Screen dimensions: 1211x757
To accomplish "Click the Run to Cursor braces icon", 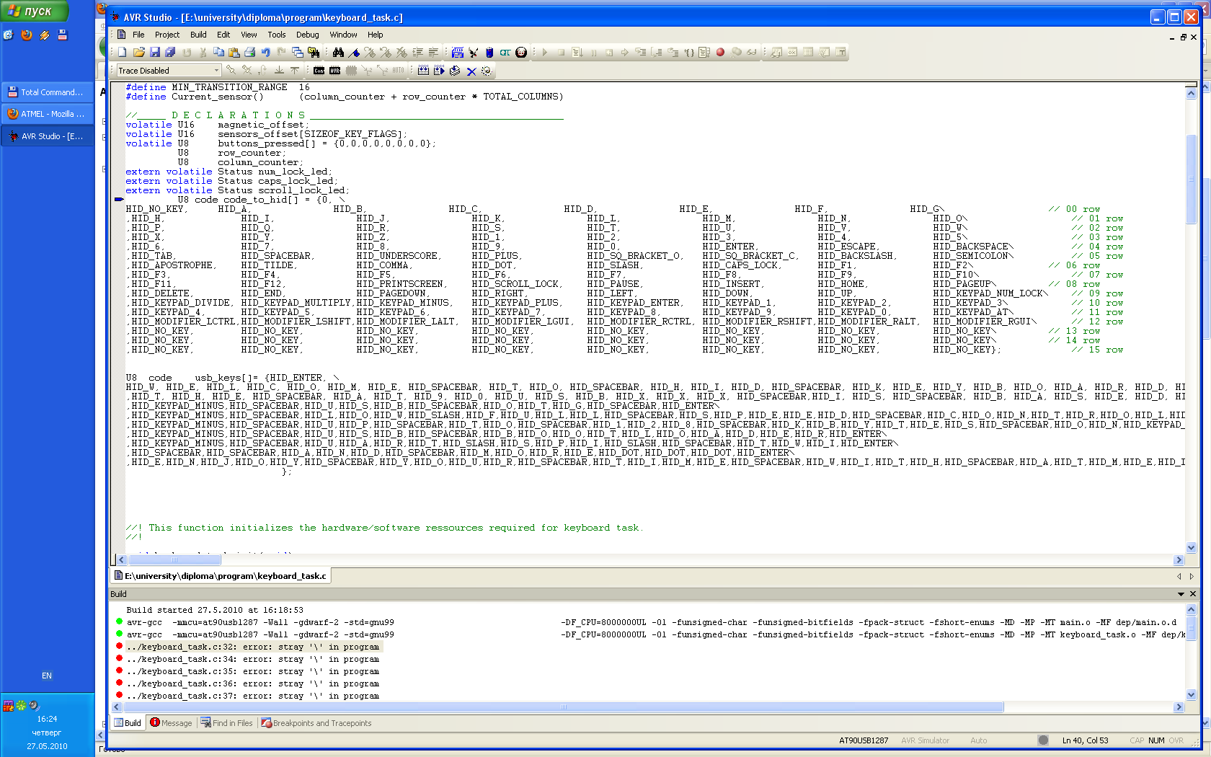I will click(688, 53).
